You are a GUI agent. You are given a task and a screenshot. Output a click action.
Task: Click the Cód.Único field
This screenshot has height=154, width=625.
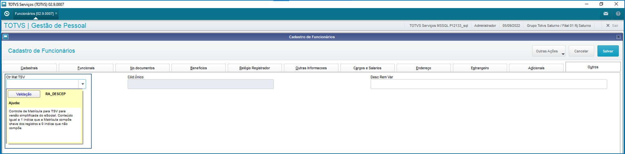point(201,84)
